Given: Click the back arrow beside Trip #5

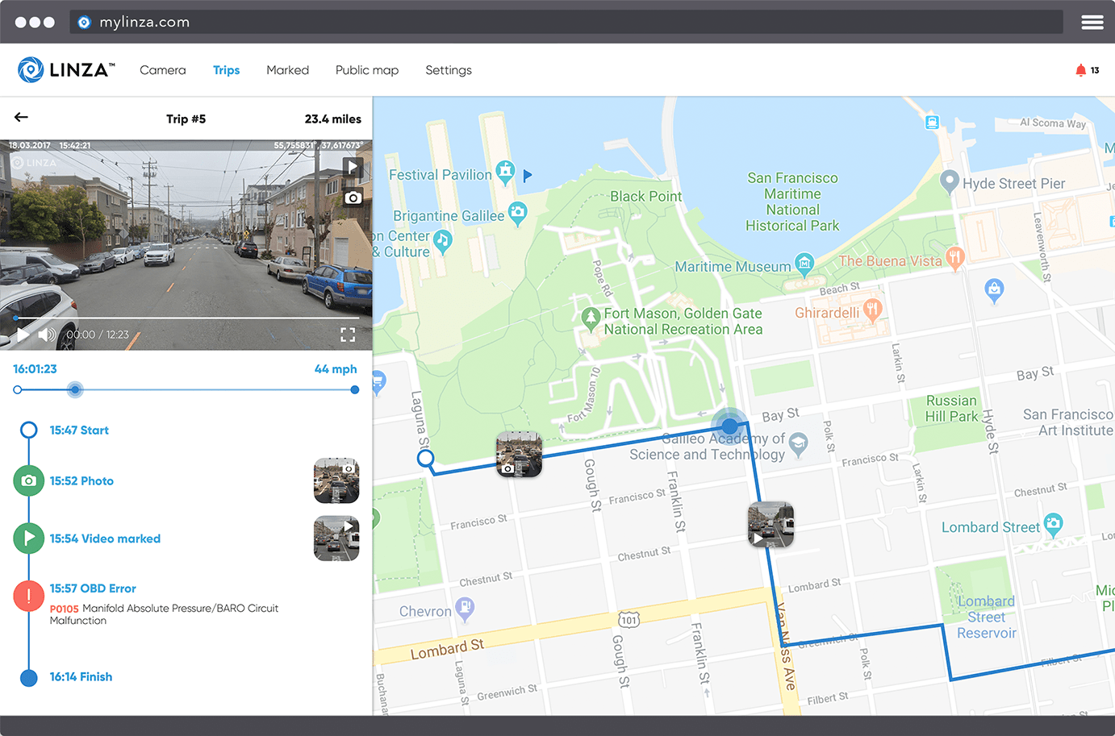Looking at the screenshot, I should click(x=21, y=118).
